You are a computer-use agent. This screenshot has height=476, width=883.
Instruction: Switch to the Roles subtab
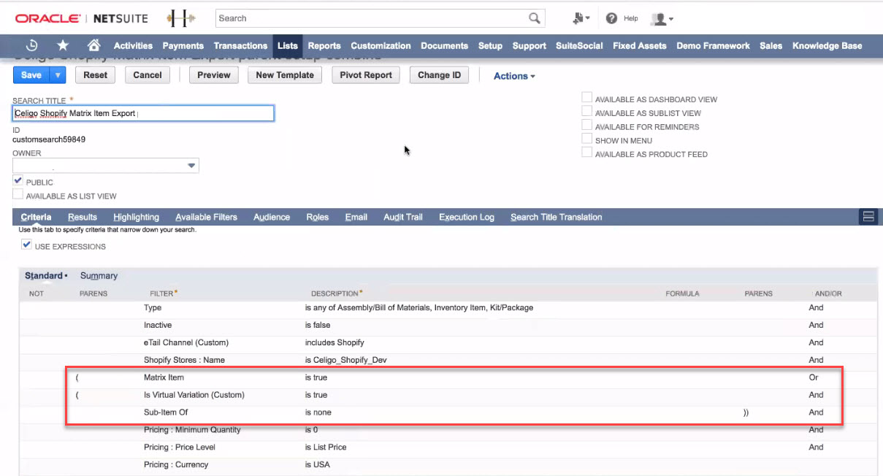coord(317,217)
